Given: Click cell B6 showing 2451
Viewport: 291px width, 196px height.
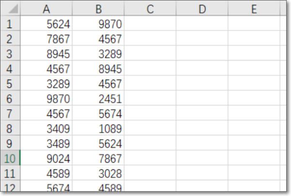Looking at the screenshot, I should click(x=98, y=99).
